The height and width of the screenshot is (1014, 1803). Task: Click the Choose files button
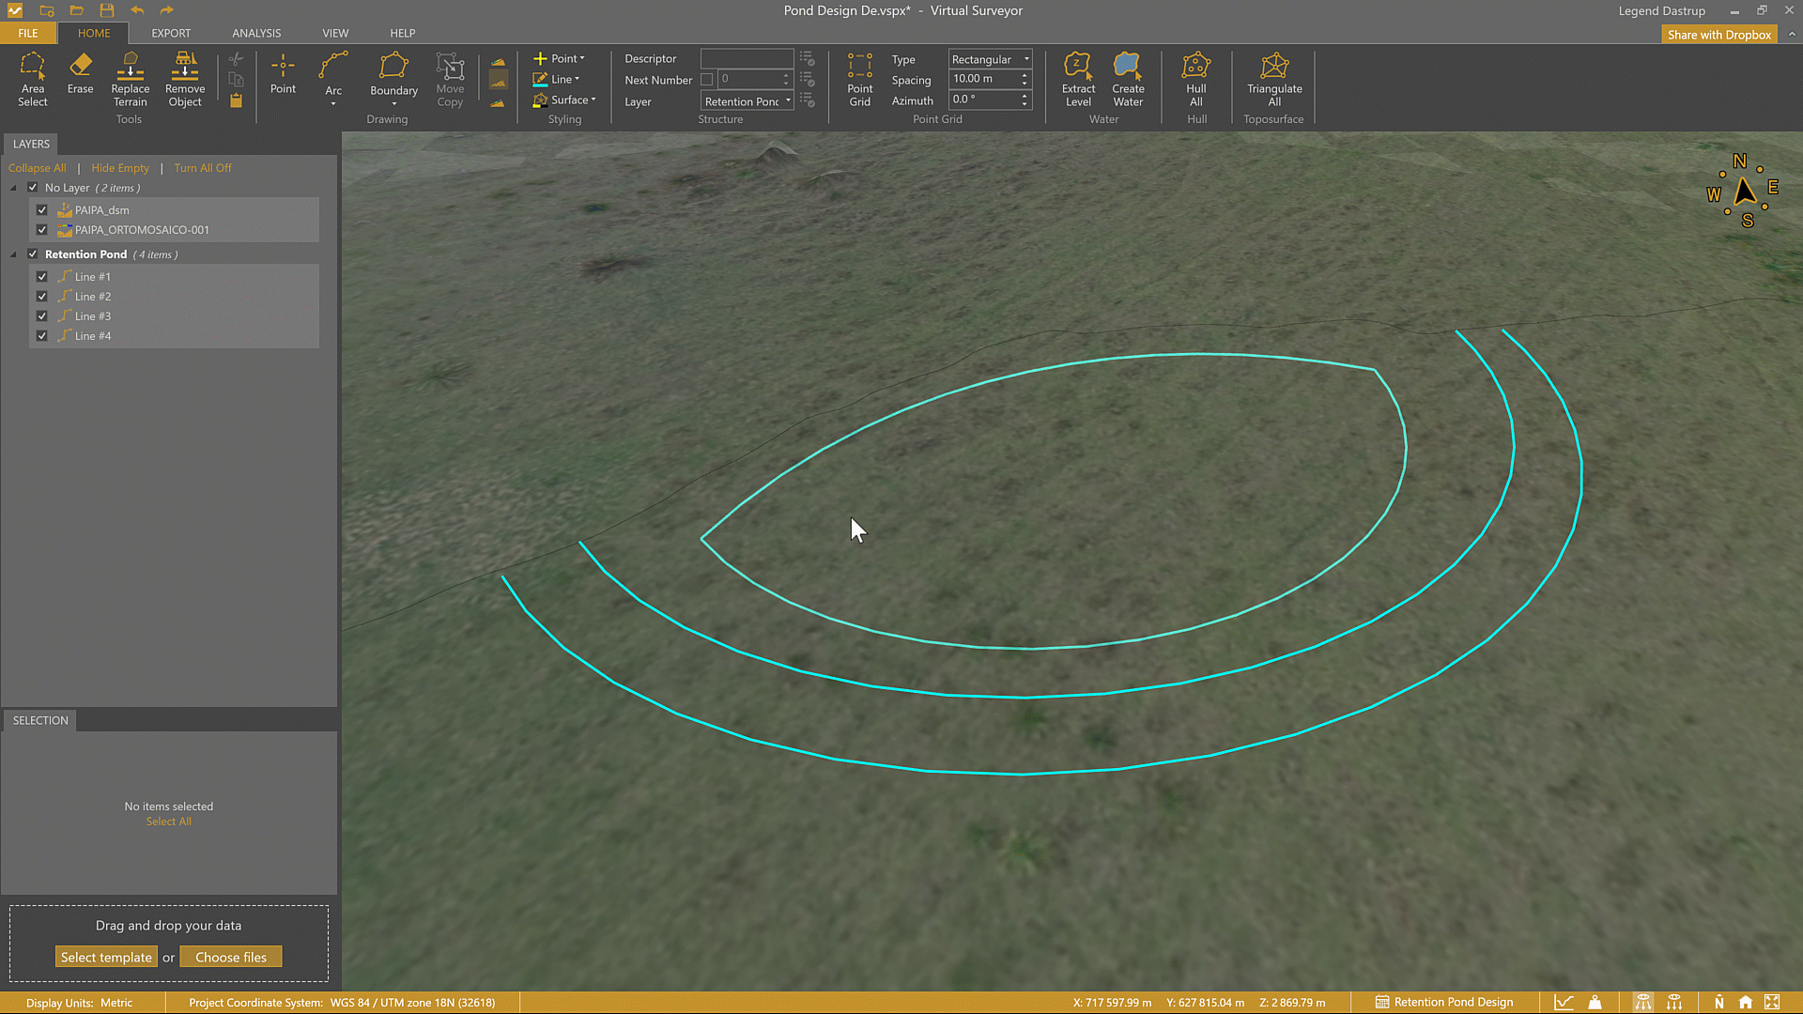pos(231,957)
